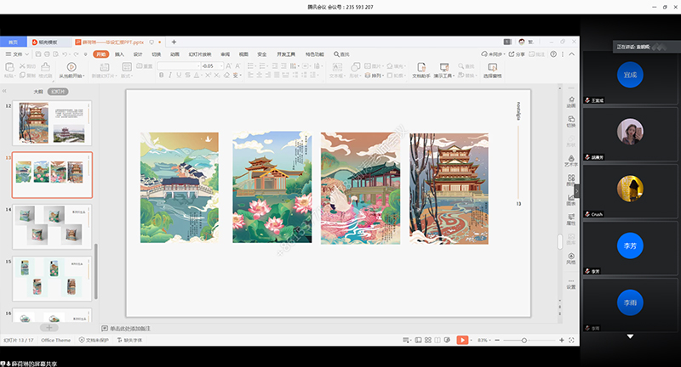Viewport: 681px width, 367px height.
Task: Expand the participant list down arrow
Action: (x=630, y=336)
